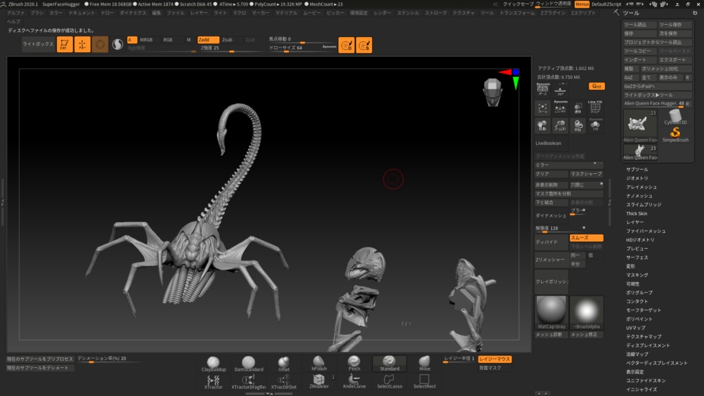Open the ブラシ (Brush) menu
This screenshot has width=704, height=396.
click(x=36, y=13)
